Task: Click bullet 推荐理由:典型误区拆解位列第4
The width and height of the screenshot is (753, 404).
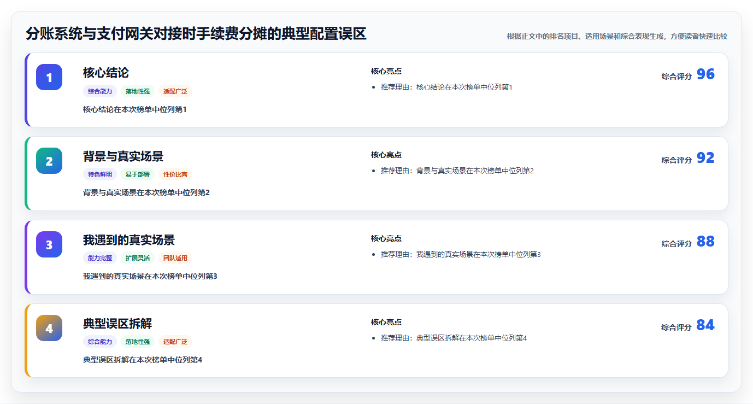Action: [454, 338]
